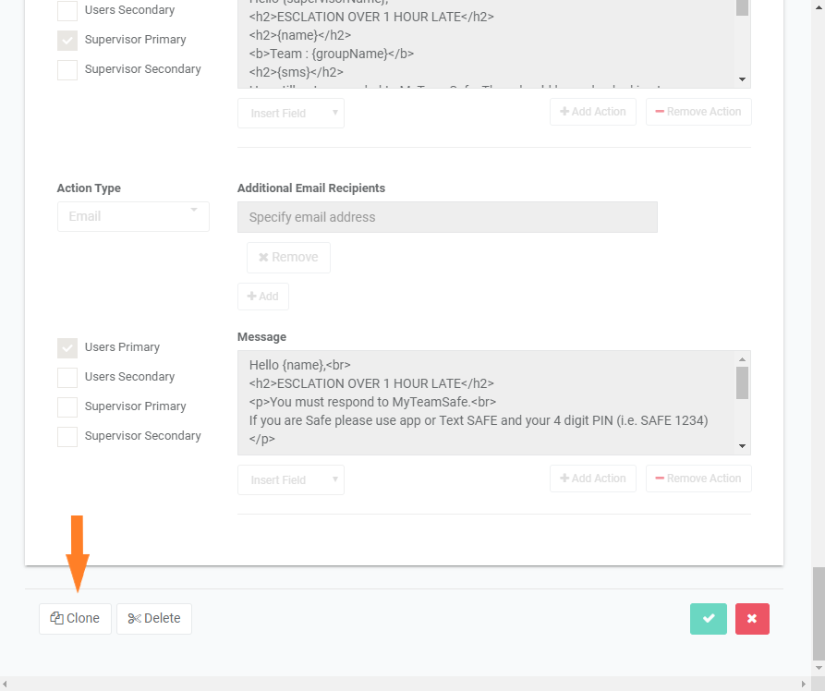Click lower message textarea scroll-up arrow

[x=743, y=359]
